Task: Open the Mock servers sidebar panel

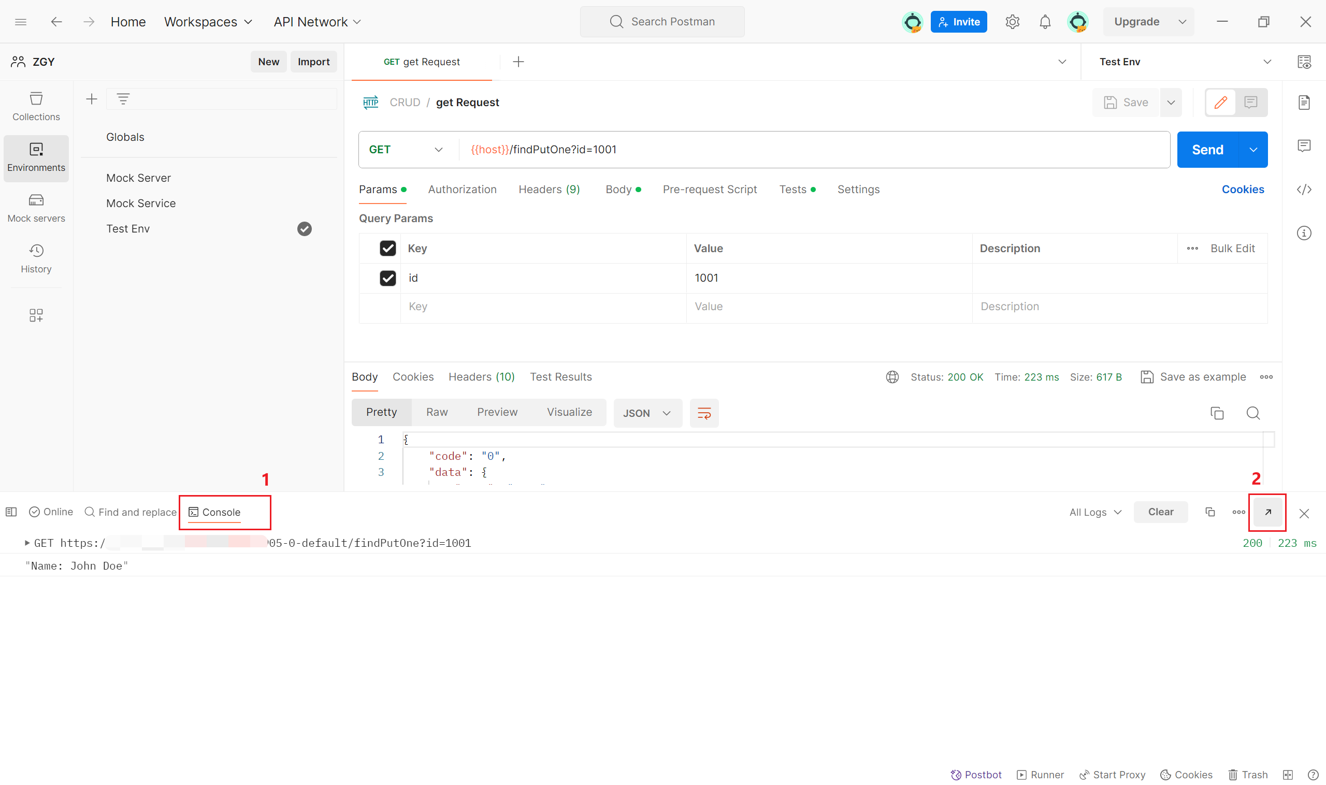Action: point(36,208)
